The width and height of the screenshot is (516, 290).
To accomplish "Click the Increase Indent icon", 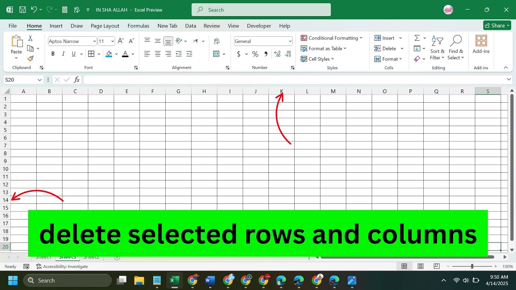I will [189, 54].
